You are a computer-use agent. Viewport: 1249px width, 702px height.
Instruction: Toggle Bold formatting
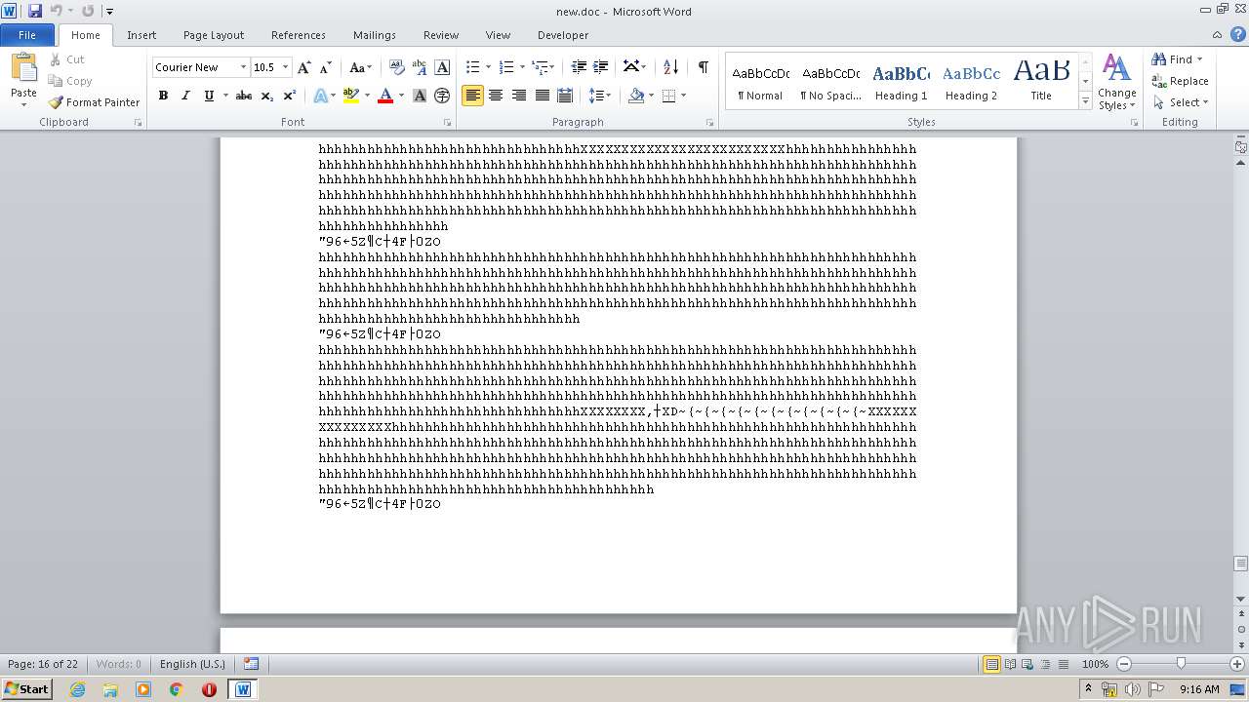[163, 96]
